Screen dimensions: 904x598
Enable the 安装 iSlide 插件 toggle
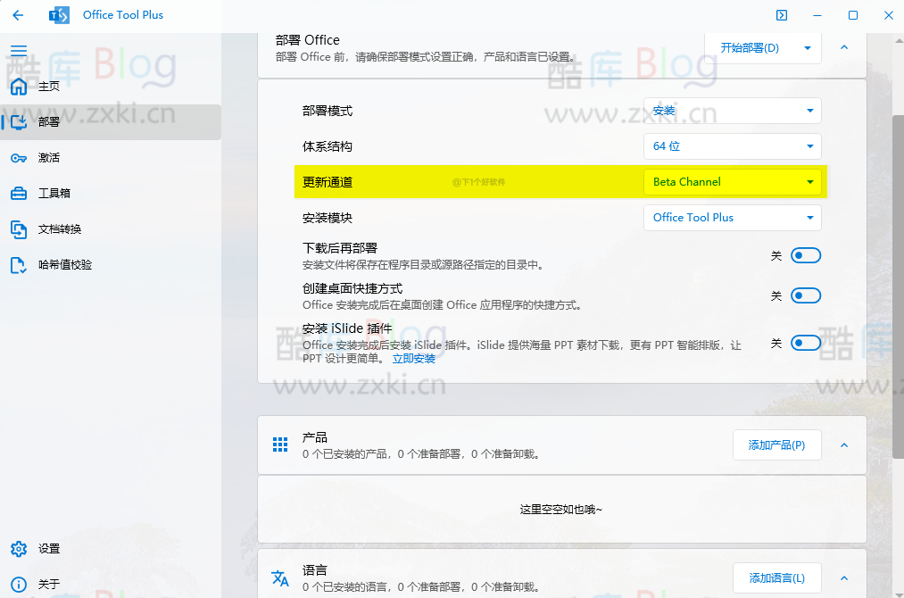[805, 342]
